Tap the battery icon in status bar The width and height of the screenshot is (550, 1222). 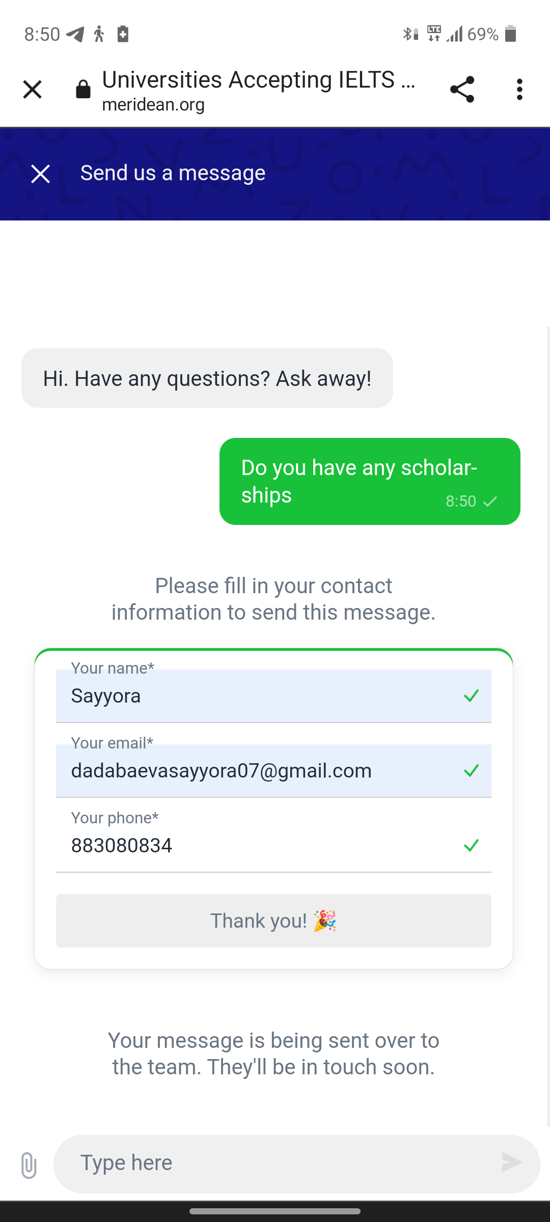(511, 34)
